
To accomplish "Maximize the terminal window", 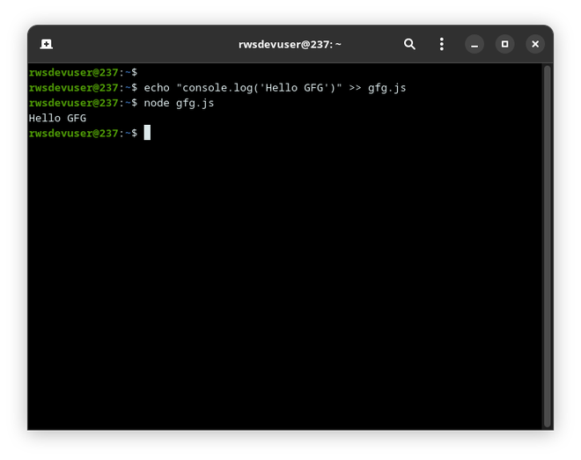I will (504, 44).
